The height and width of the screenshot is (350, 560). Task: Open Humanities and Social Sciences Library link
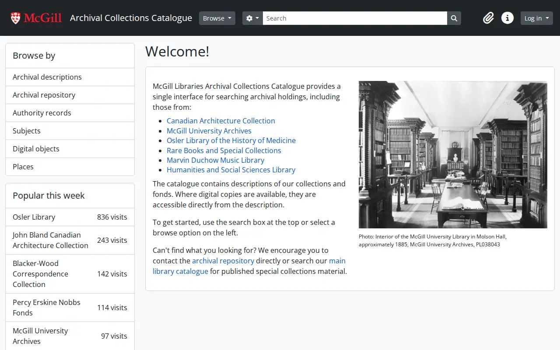click(x=231, y=170)
